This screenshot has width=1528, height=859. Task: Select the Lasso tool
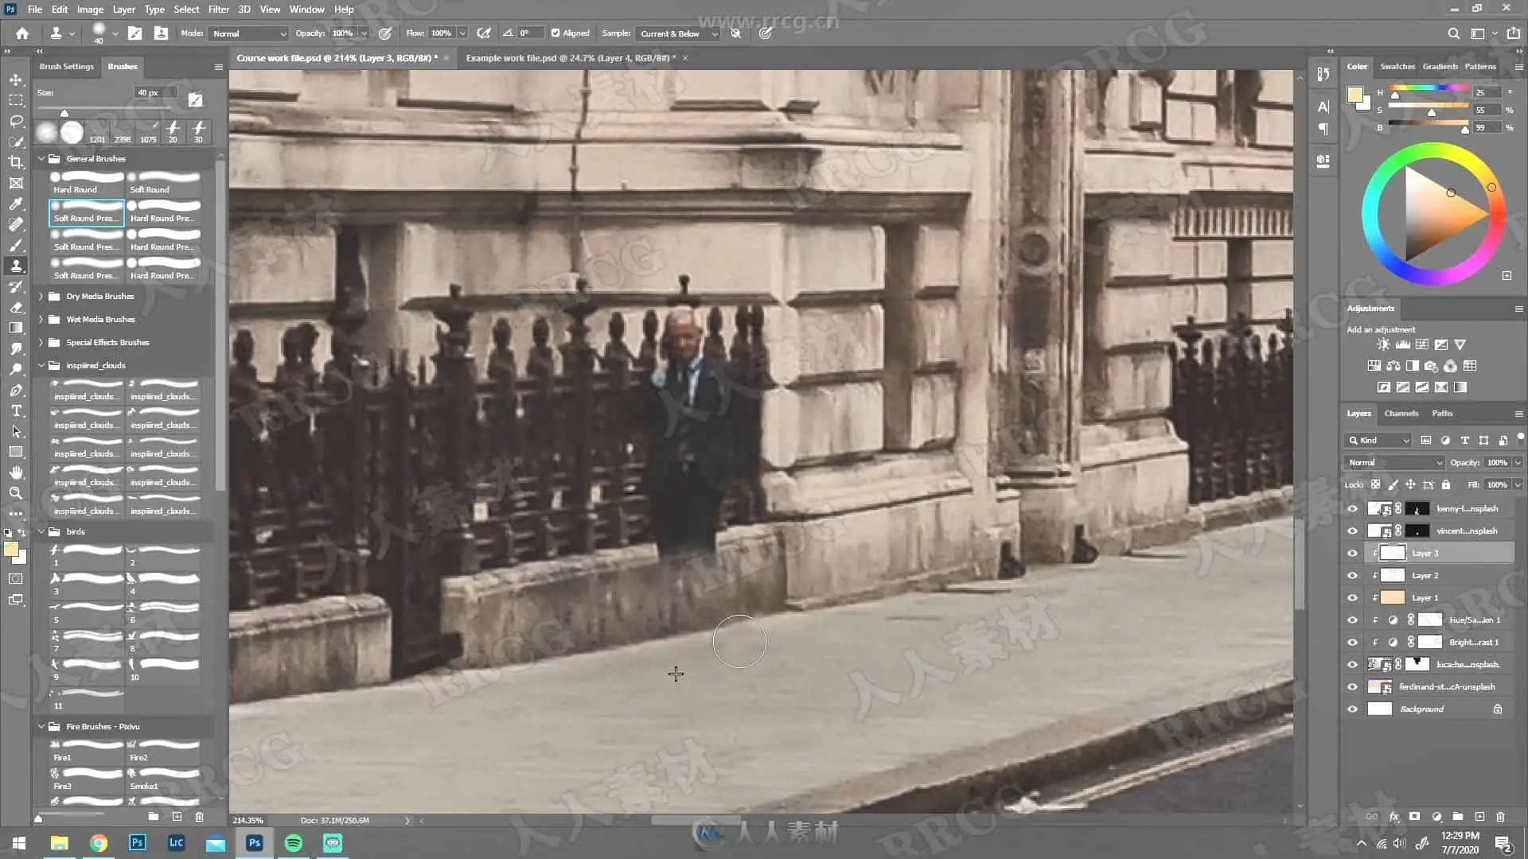[x=16, y=121]
